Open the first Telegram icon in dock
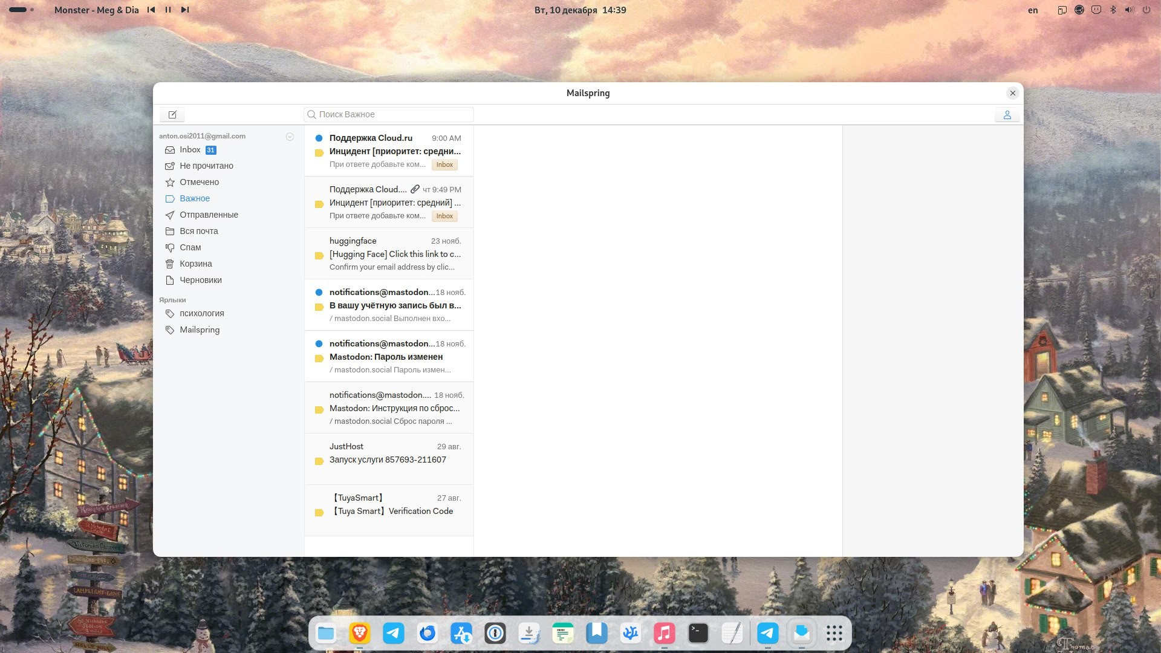Screen dimensions: 1161x653 (394, 633)
